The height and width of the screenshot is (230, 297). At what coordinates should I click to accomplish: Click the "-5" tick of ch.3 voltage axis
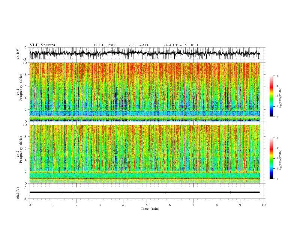coord(25,199)
